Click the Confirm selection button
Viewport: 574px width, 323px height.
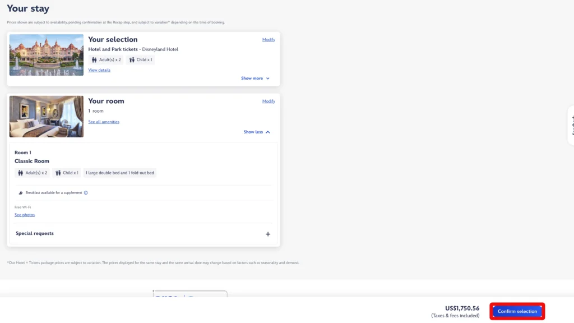coord(517,311)
